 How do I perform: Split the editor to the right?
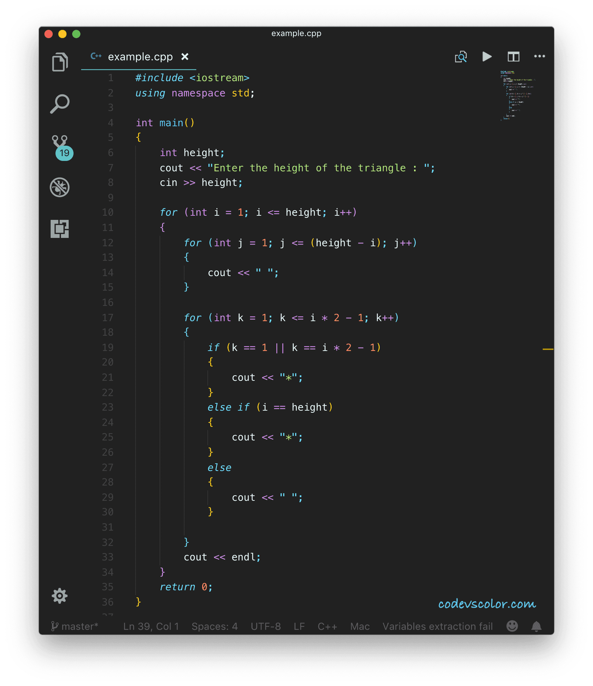pos(513,57)
